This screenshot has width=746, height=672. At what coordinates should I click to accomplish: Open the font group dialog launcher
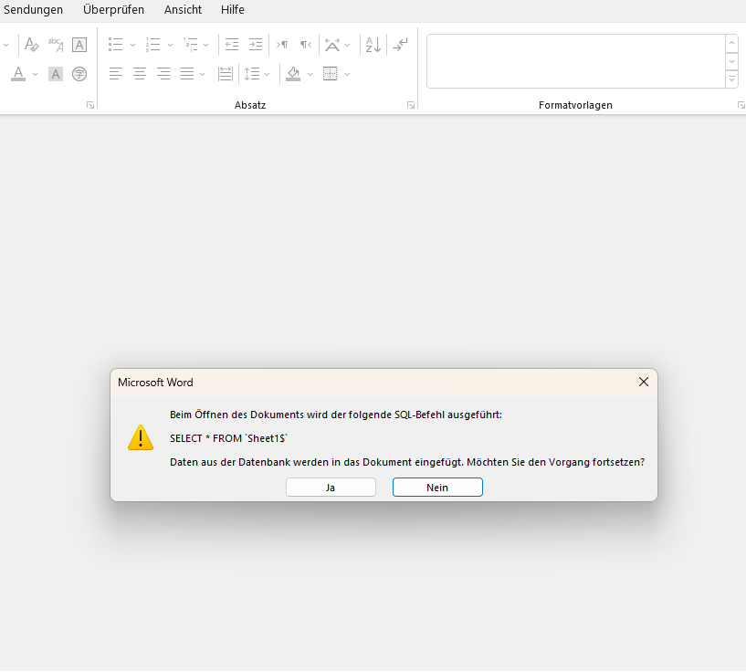(x=90, y=105)
